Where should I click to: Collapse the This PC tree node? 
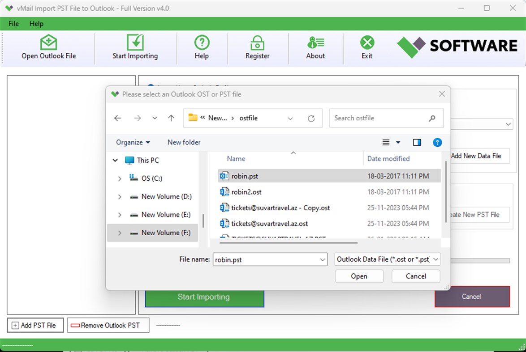[115, 160]
